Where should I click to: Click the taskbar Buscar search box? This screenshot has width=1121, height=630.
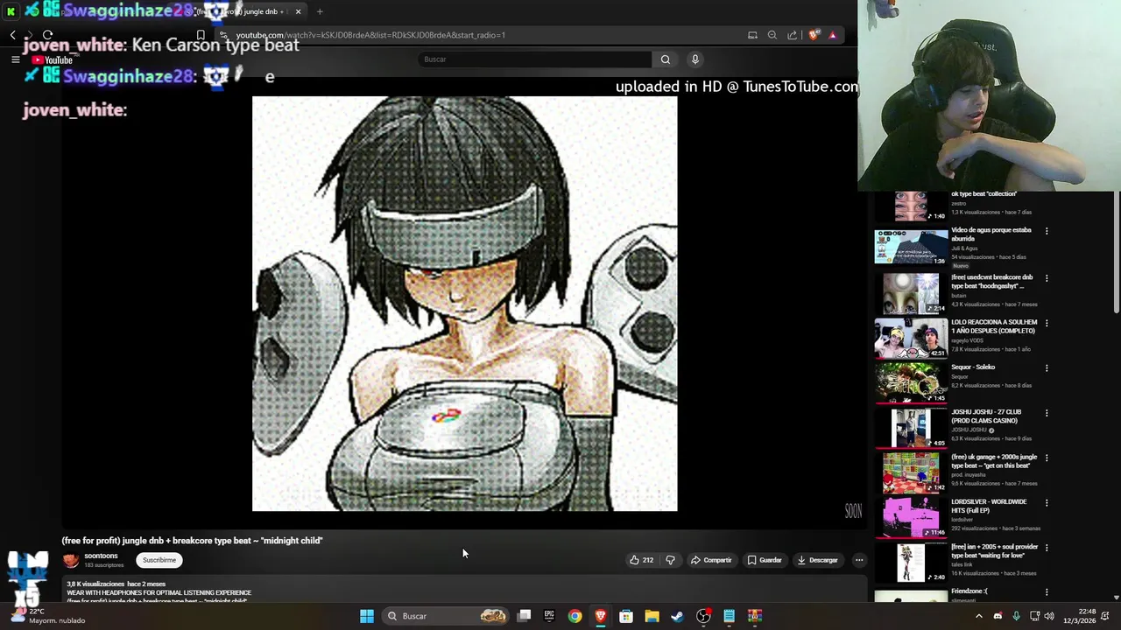click(x=448, y=616)
